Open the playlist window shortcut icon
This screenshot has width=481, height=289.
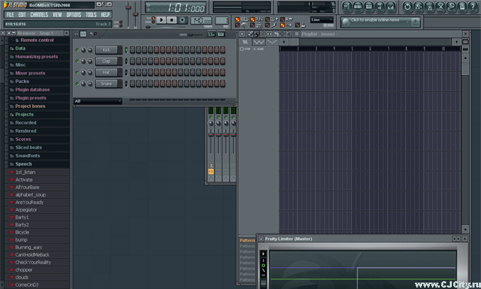point(347,6)
